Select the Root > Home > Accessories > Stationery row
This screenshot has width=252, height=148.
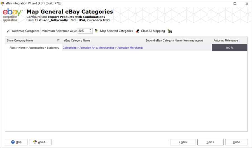[x=34, y=48]
